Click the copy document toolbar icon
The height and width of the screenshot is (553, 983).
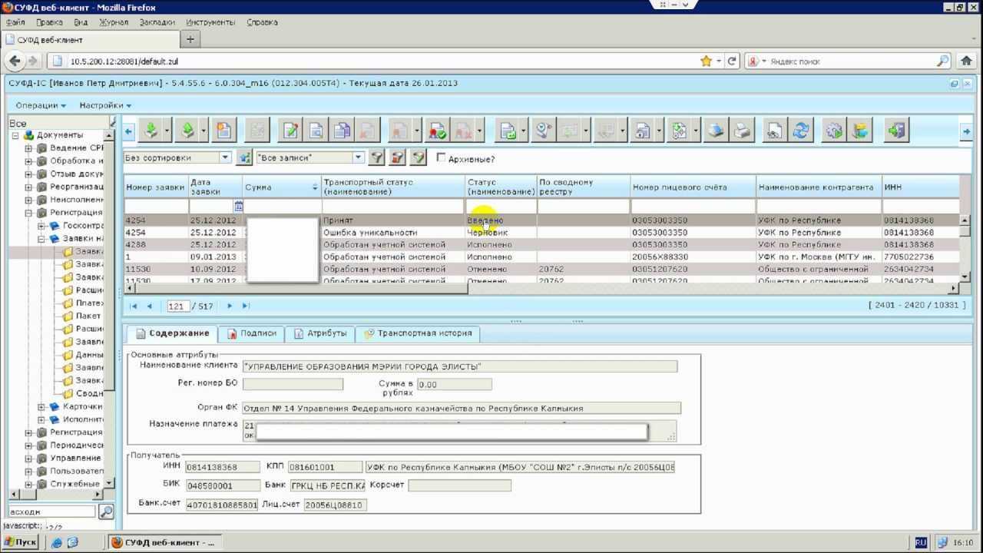pos(342,131)
